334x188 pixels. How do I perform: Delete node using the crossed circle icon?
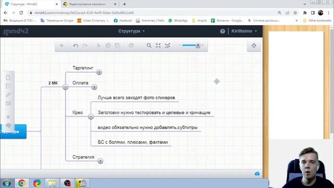click(x=131, y=45)
